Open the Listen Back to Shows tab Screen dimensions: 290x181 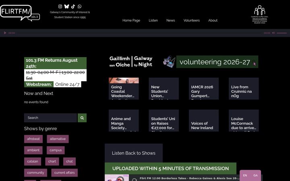[134, 153]
